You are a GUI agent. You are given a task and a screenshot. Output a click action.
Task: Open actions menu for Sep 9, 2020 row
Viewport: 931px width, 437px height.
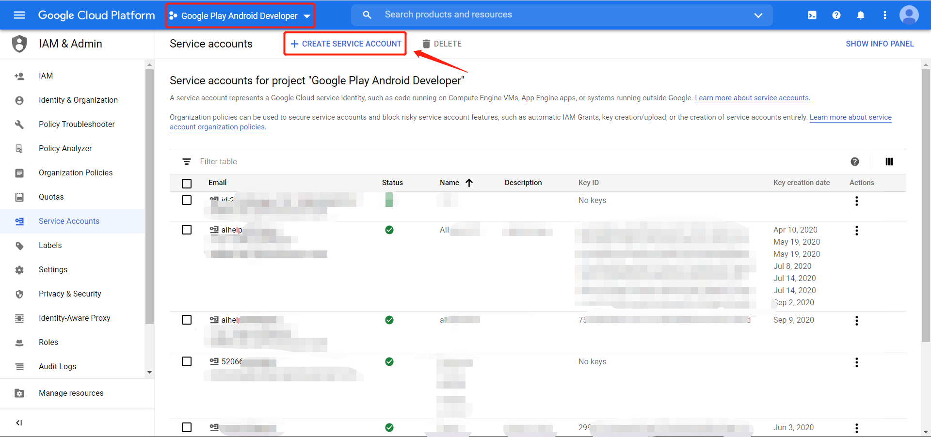pos(857,321)
